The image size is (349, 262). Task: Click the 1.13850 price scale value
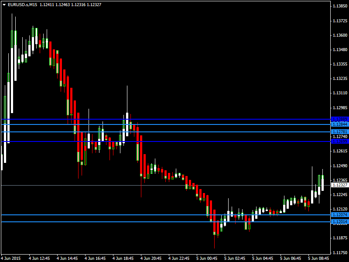340,6
